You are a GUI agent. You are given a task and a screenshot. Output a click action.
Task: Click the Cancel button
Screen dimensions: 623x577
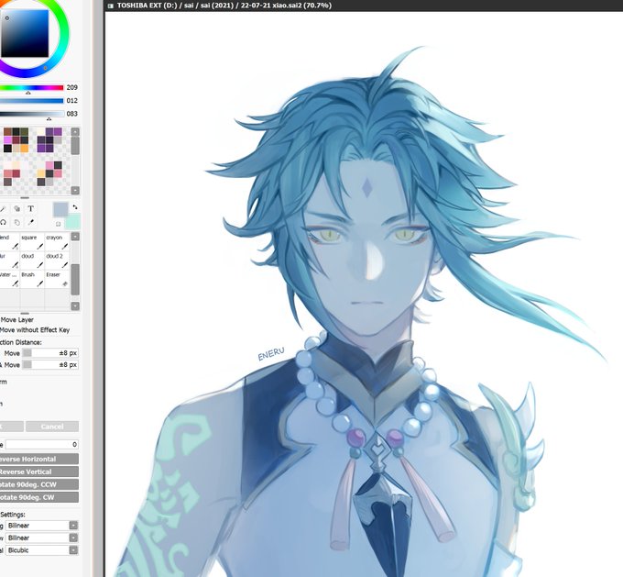(52, 427)
